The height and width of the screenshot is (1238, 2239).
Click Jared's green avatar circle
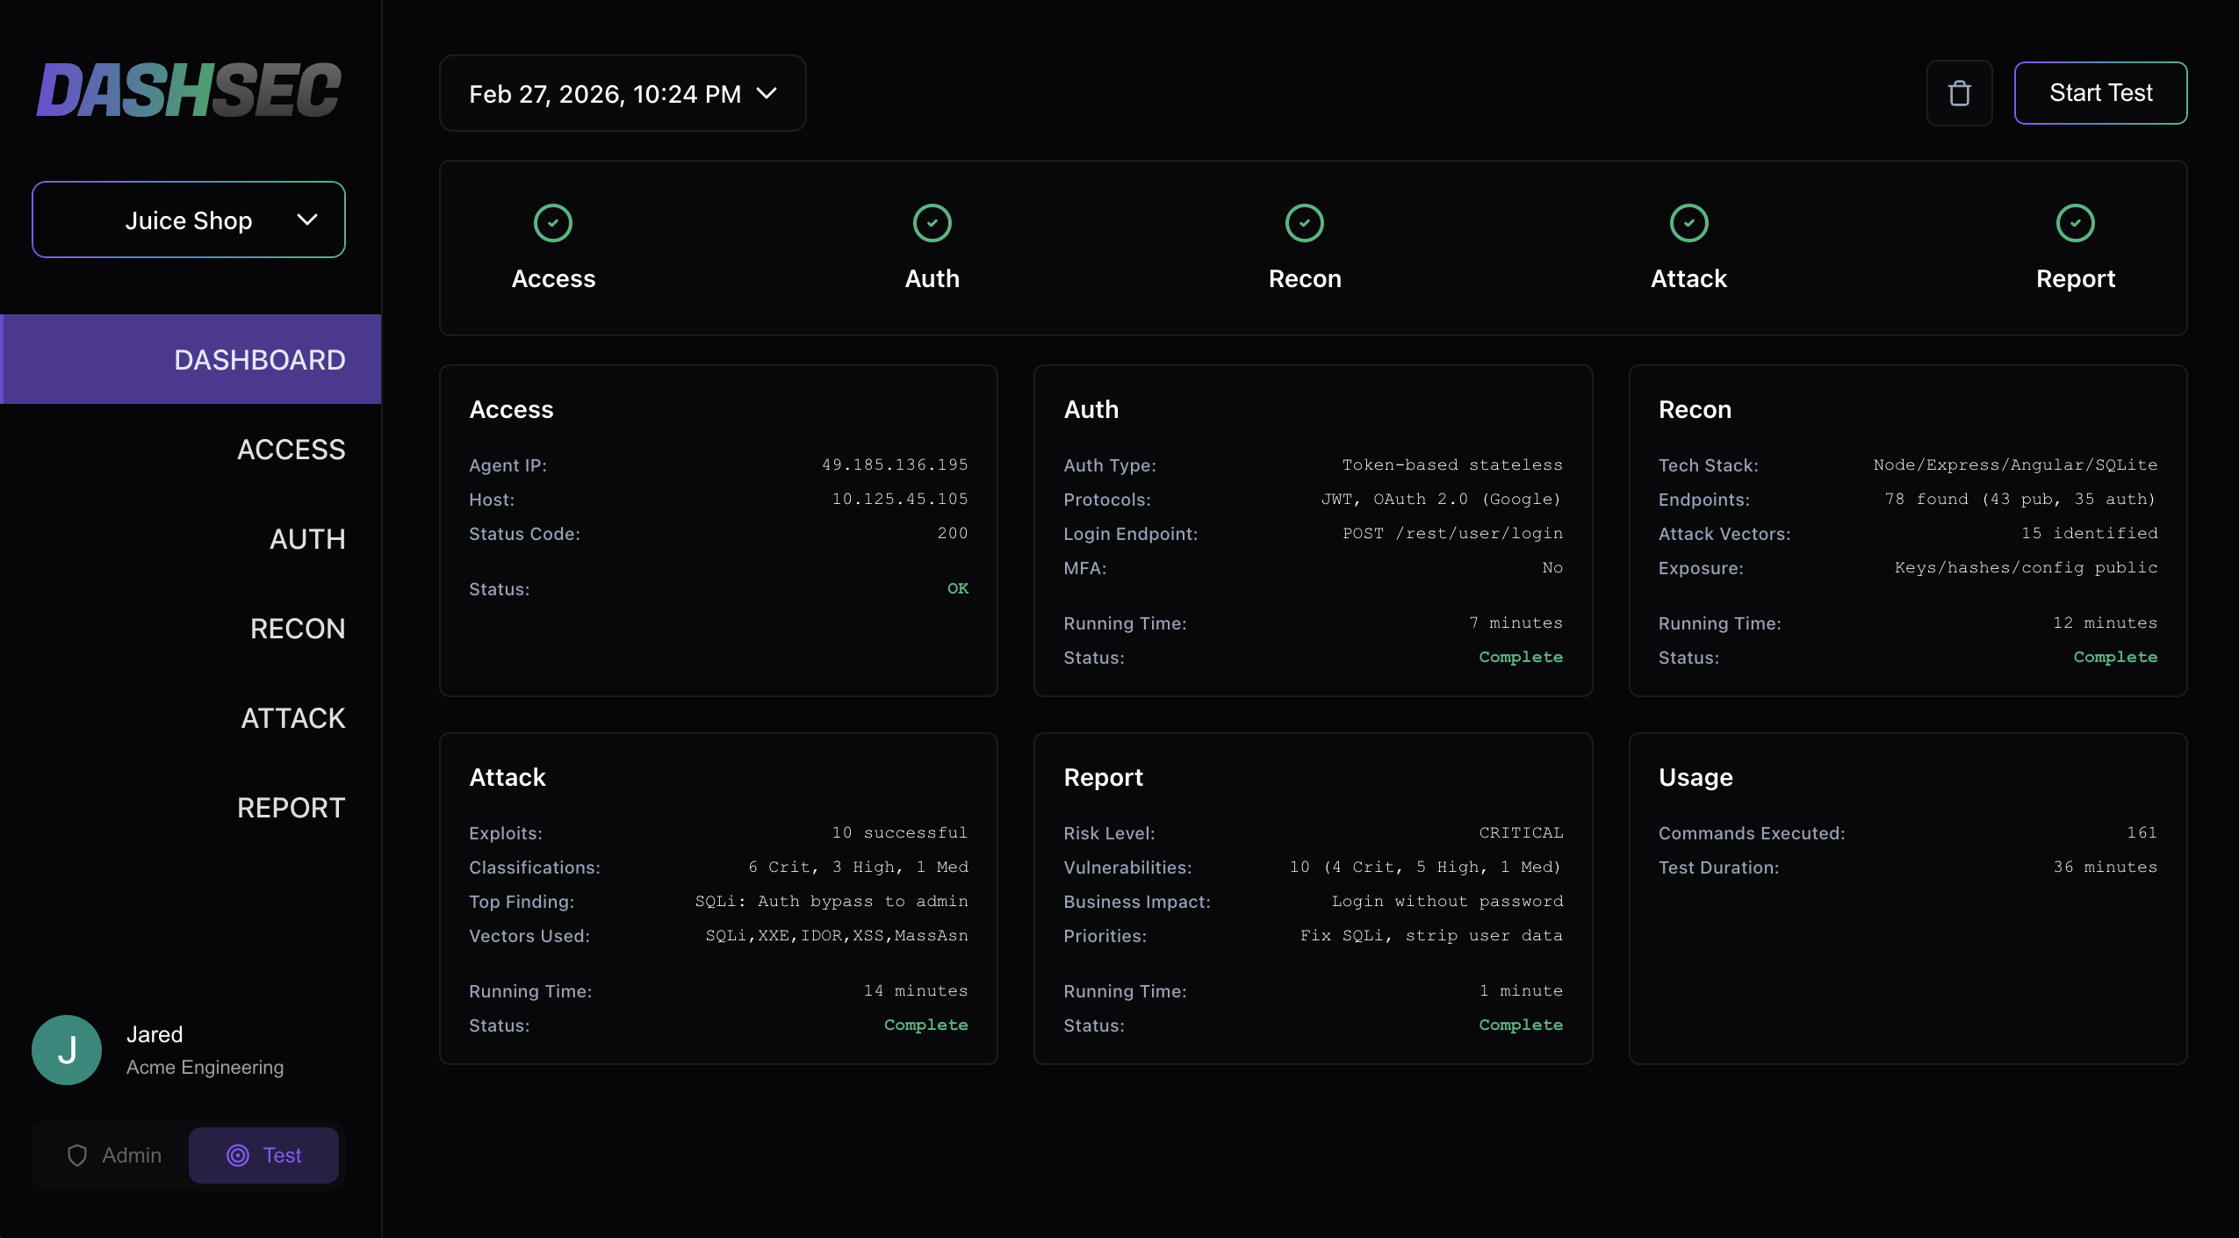67,1050
